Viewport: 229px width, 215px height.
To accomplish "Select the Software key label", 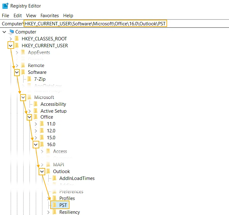I will click(37, 72).
